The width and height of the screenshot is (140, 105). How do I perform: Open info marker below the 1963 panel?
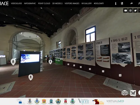103,71
